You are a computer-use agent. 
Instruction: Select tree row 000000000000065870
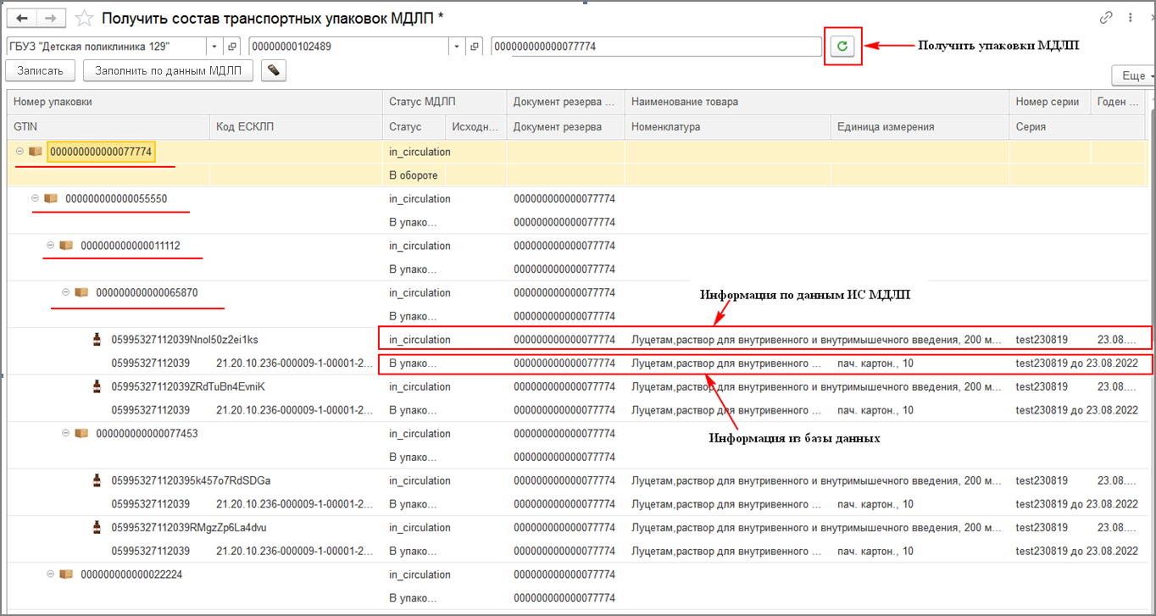576,304
